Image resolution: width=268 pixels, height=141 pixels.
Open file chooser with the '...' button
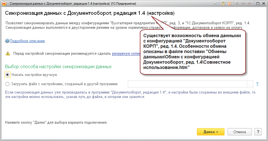click(x=250, y=84)
